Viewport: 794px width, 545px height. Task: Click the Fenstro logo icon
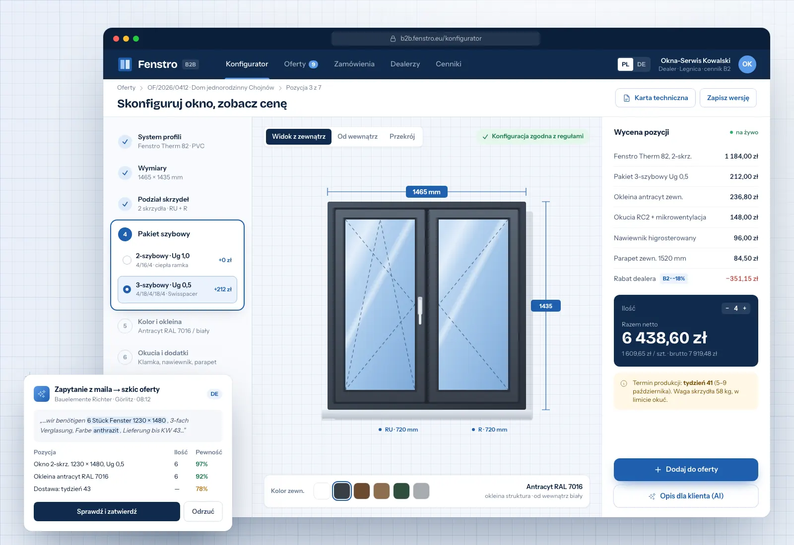tap(125, 64)
